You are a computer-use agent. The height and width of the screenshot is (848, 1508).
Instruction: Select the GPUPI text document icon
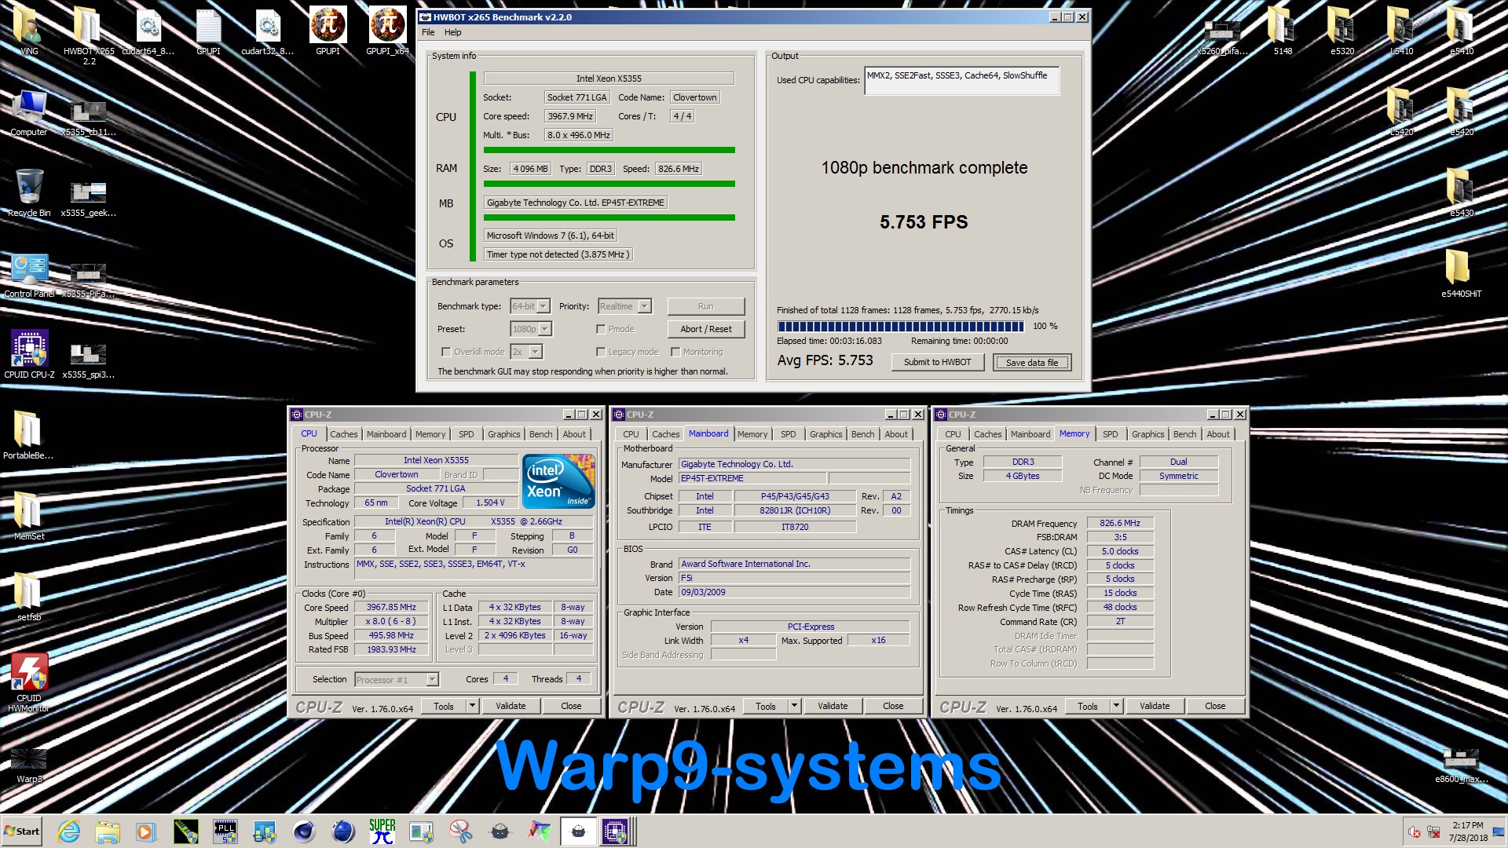(x=208, y=31)
